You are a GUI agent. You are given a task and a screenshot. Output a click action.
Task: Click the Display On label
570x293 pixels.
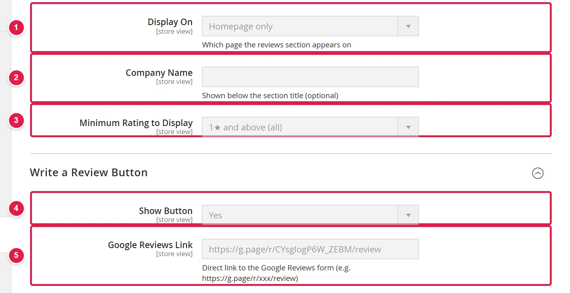(170, 22)
